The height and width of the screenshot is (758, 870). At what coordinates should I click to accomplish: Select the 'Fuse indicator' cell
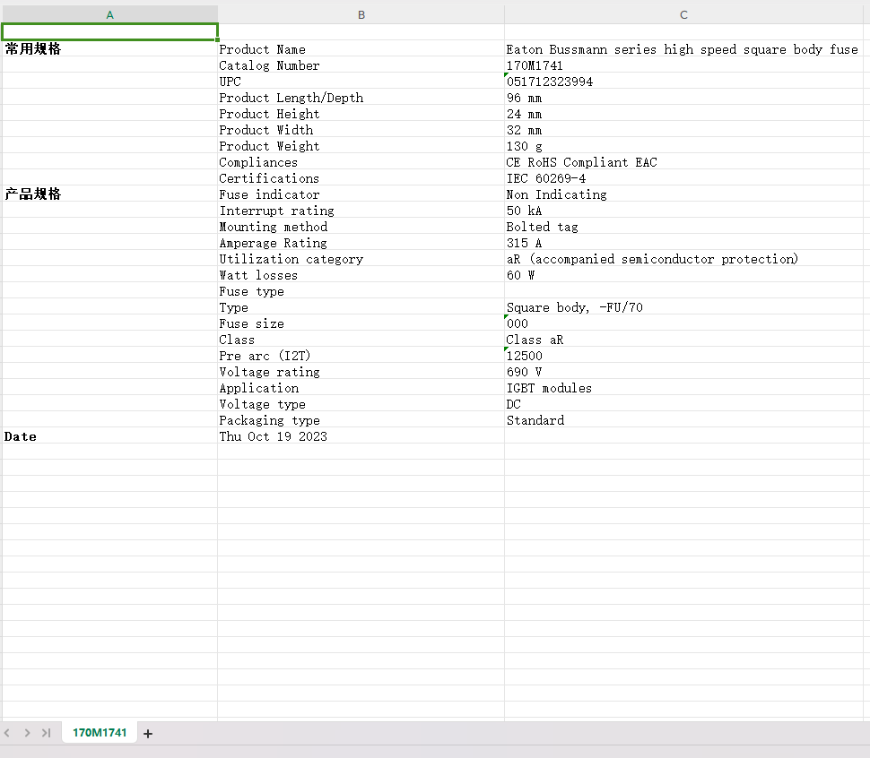click(x=361, y=194)
